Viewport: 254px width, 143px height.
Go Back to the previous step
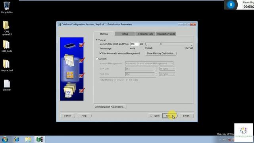[155, 116]
